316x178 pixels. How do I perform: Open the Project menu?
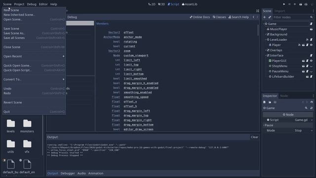pyautogui.click(x=19, y=4)
